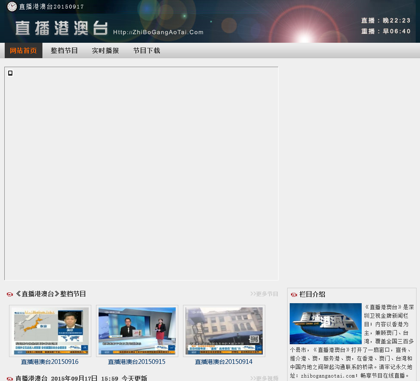Open the 直播港澳台20150916 thumbnail
The height and width of the screenshot is (381, 420).
tap(50, 331)
